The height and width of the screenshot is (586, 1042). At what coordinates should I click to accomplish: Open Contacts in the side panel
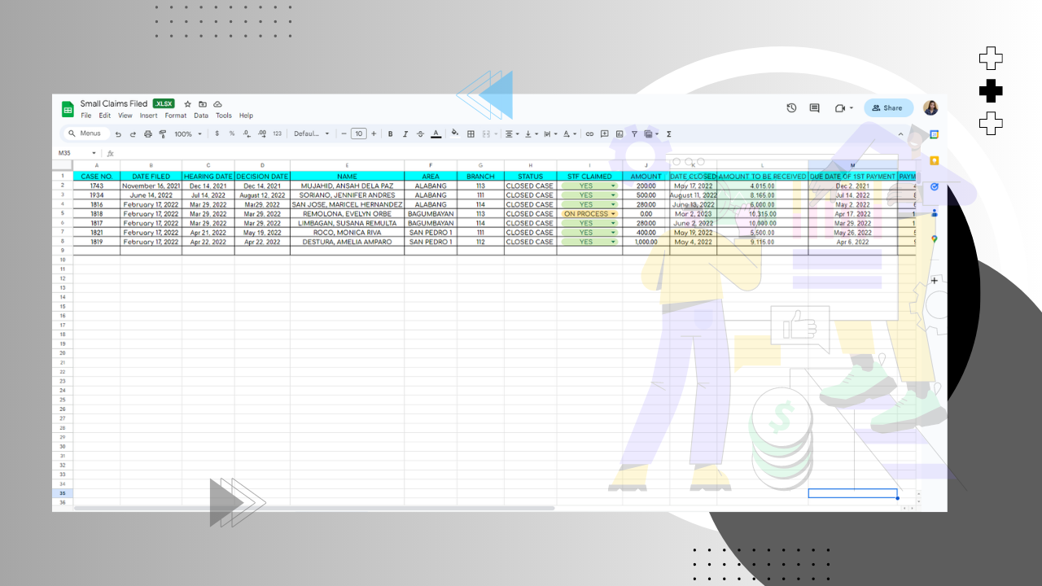coord(935,212)
